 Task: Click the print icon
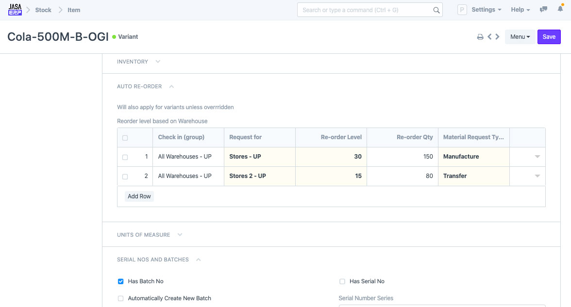(480, 37)
